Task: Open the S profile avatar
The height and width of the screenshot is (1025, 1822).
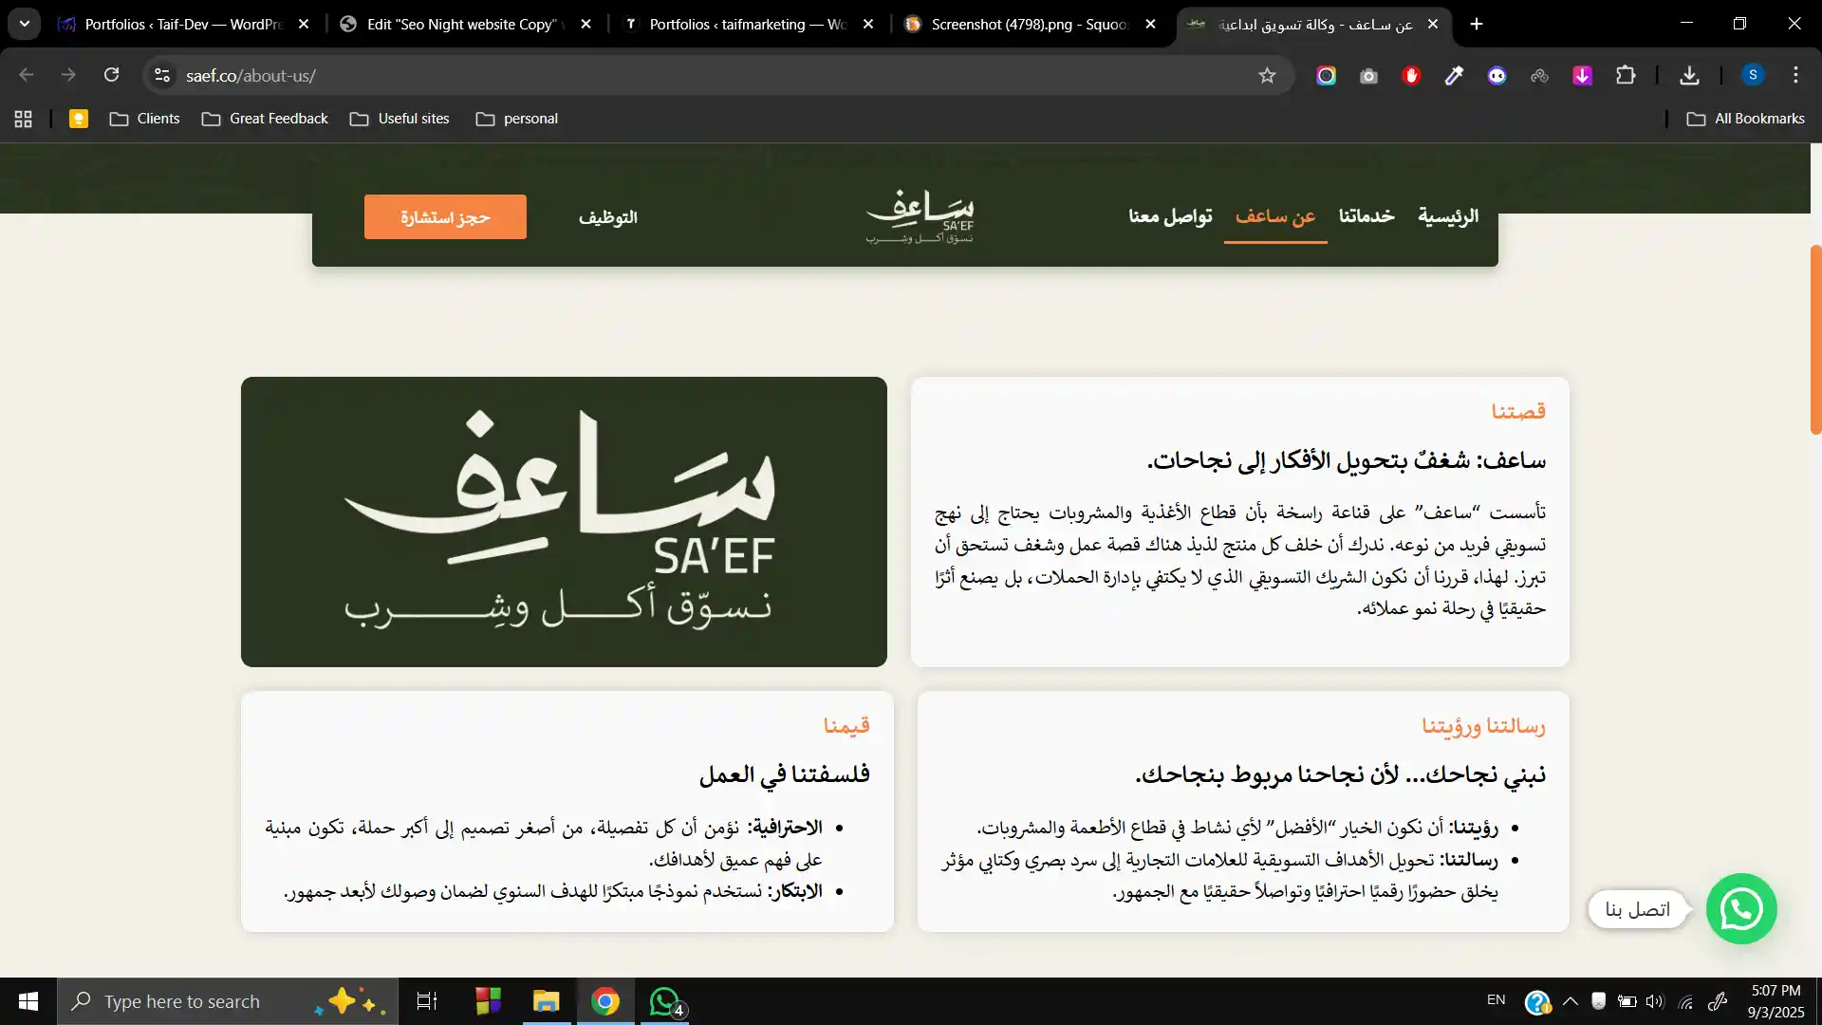Action: (1753, 75)
